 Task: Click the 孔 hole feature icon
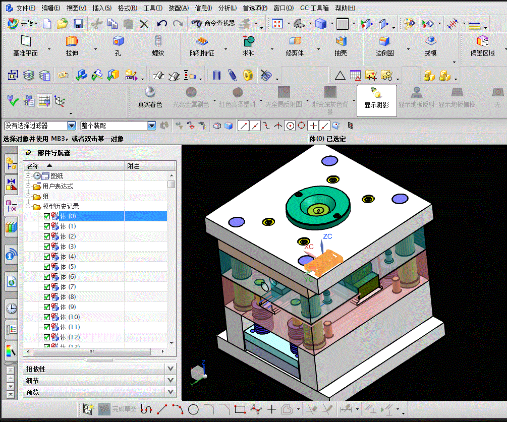pos(118,46)
